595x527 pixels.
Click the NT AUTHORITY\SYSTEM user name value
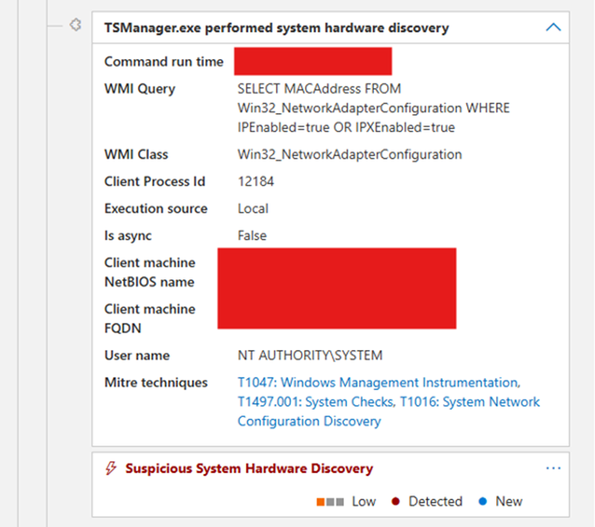click(x=310, y=355)
